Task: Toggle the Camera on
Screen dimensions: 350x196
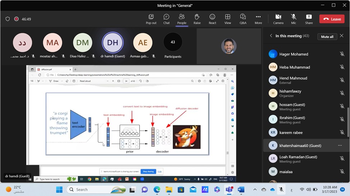Action: point(278,19)
